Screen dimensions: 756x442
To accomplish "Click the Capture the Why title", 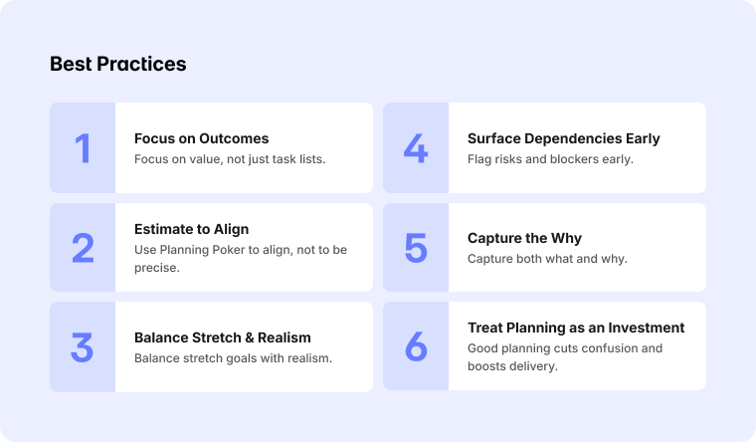I will 524,238.
